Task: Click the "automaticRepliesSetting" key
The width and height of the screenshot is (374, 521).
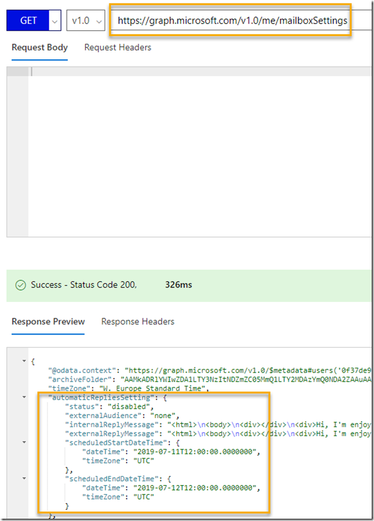Action: 101,397
